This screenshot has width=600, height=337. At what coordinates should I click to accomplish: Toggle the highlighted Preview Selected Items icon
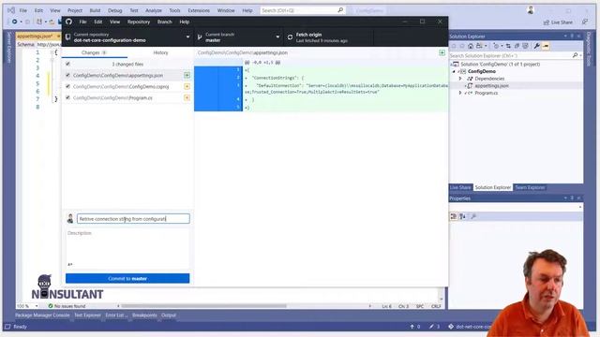(546, 46)
